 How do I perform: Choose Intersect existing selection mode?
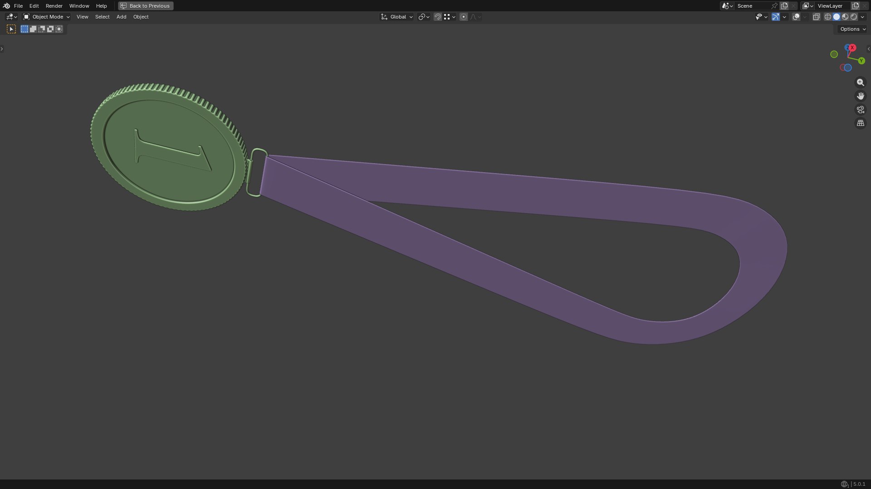[59, 29]
